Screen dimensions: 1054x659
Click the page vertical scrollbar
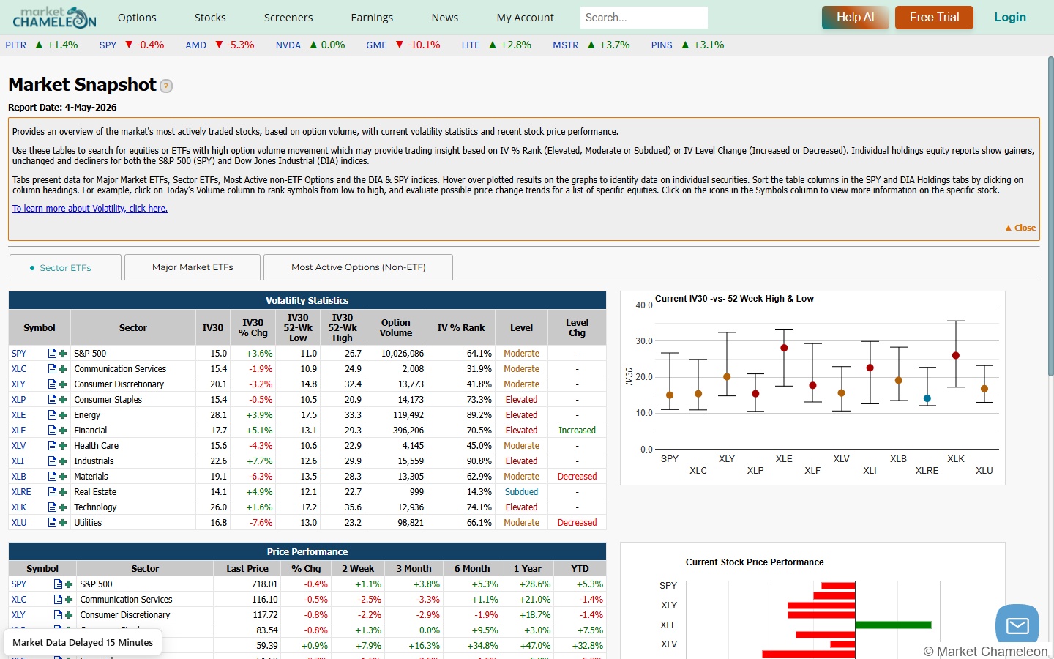[x=1050, y=216]
